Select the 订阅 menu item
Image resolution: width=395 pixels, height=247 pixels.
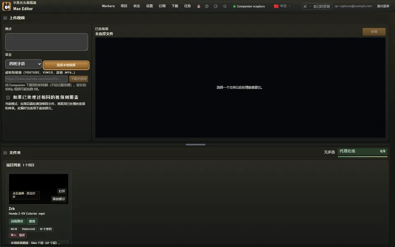pyautogui.click(x=162, y=6)
